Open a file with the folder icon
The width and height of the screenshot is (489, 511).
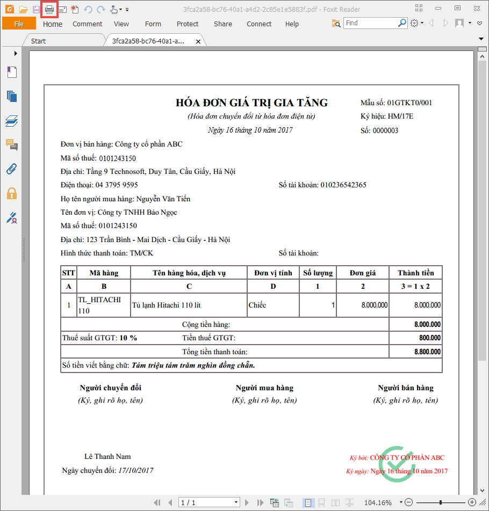click(x=23, y=10)
